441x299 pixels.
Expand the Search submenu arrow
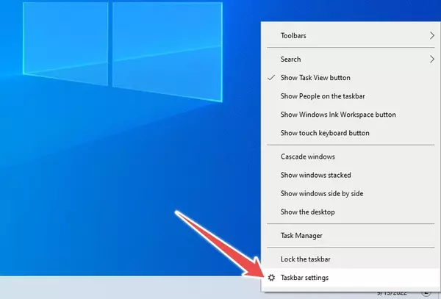tap(432, 60)
